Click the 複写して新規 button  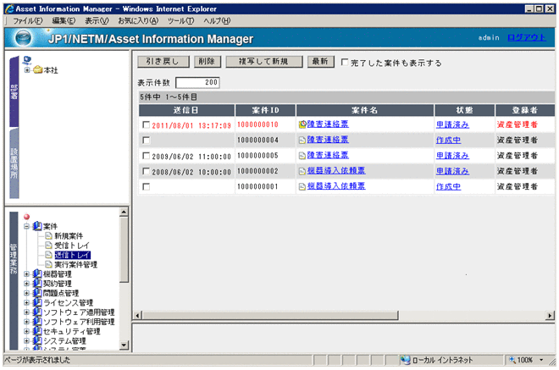click(264, 62)
